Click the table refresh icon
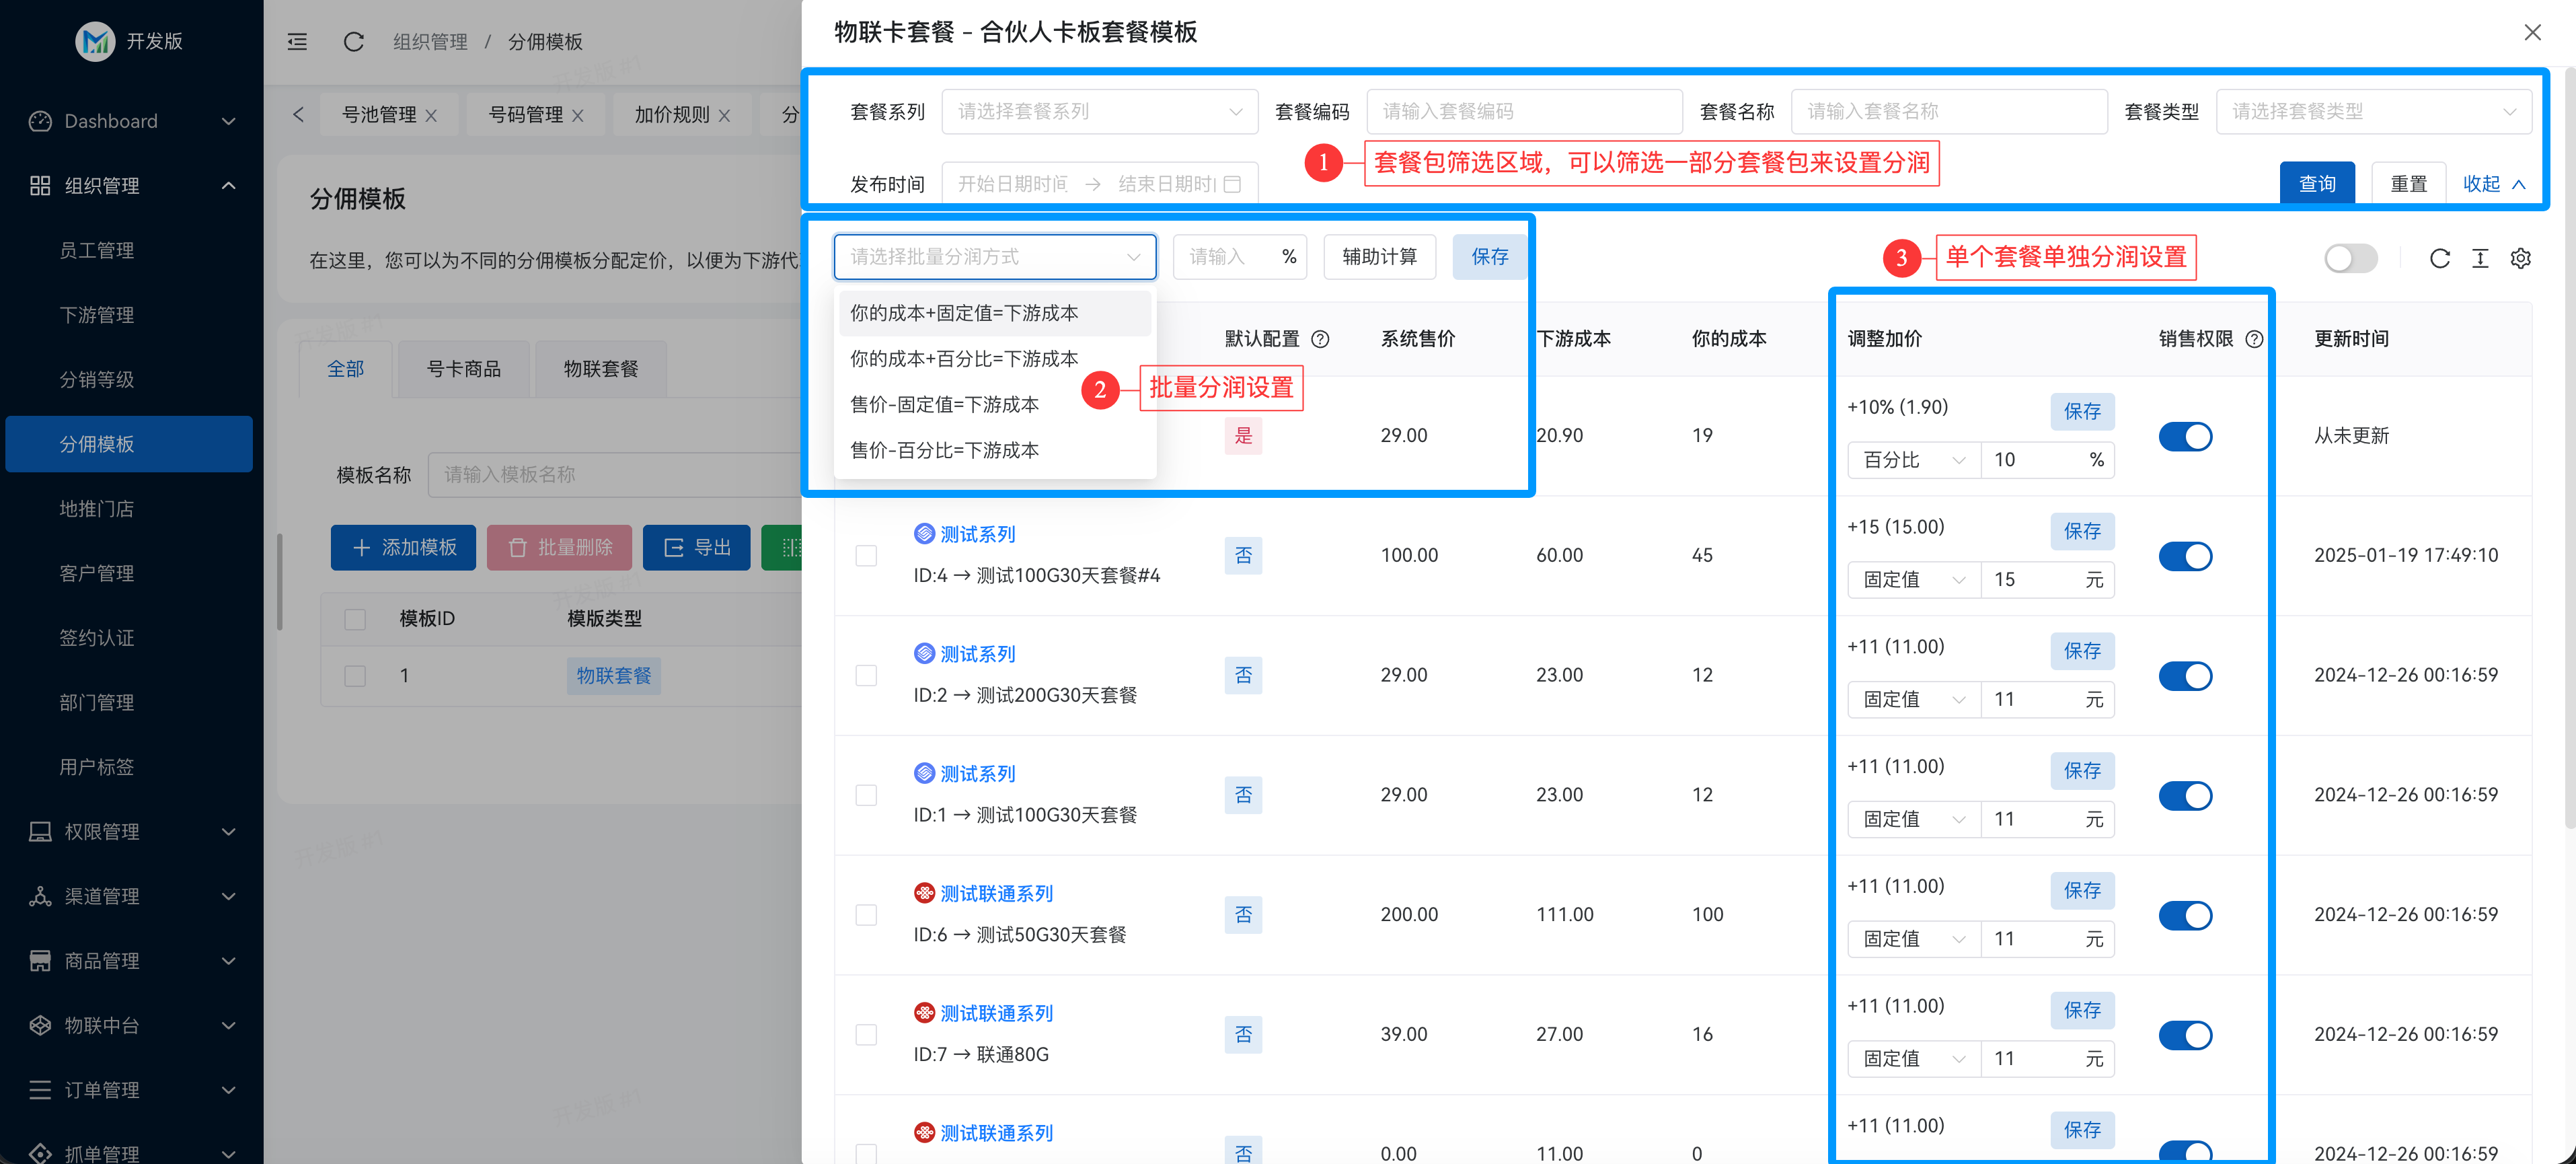Viewport: 2576px width, 1164px height. pos(2439,258)
